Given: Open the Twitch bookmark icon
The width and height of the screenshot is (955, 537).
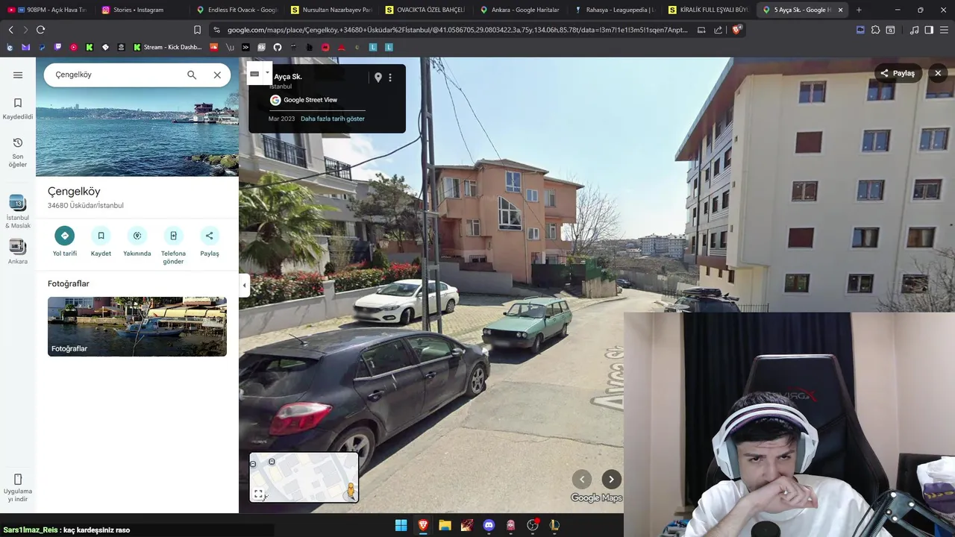Looking at the screenshot, I should 57,47.
